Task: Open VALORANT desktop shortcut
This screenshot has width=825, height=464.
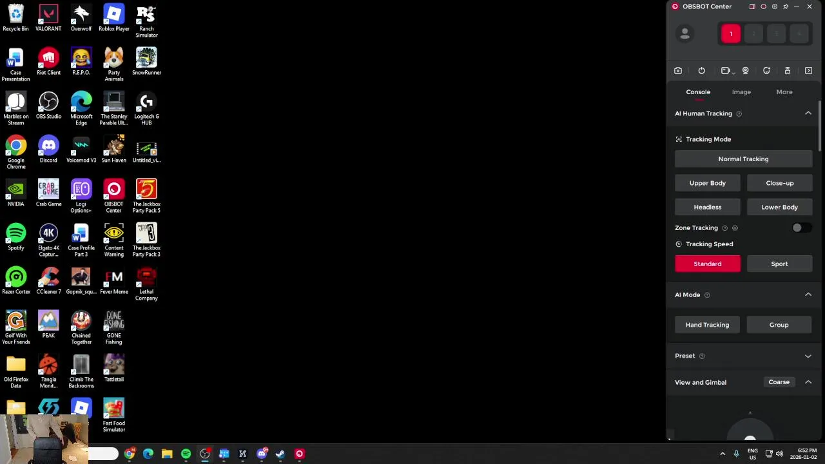Action: click(48, 18)
